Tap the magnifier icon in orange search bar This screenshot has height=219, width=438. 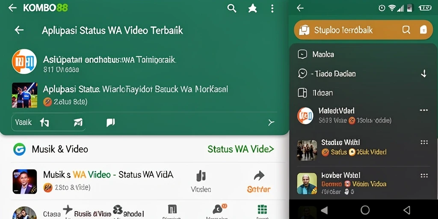tap(406, 30)
